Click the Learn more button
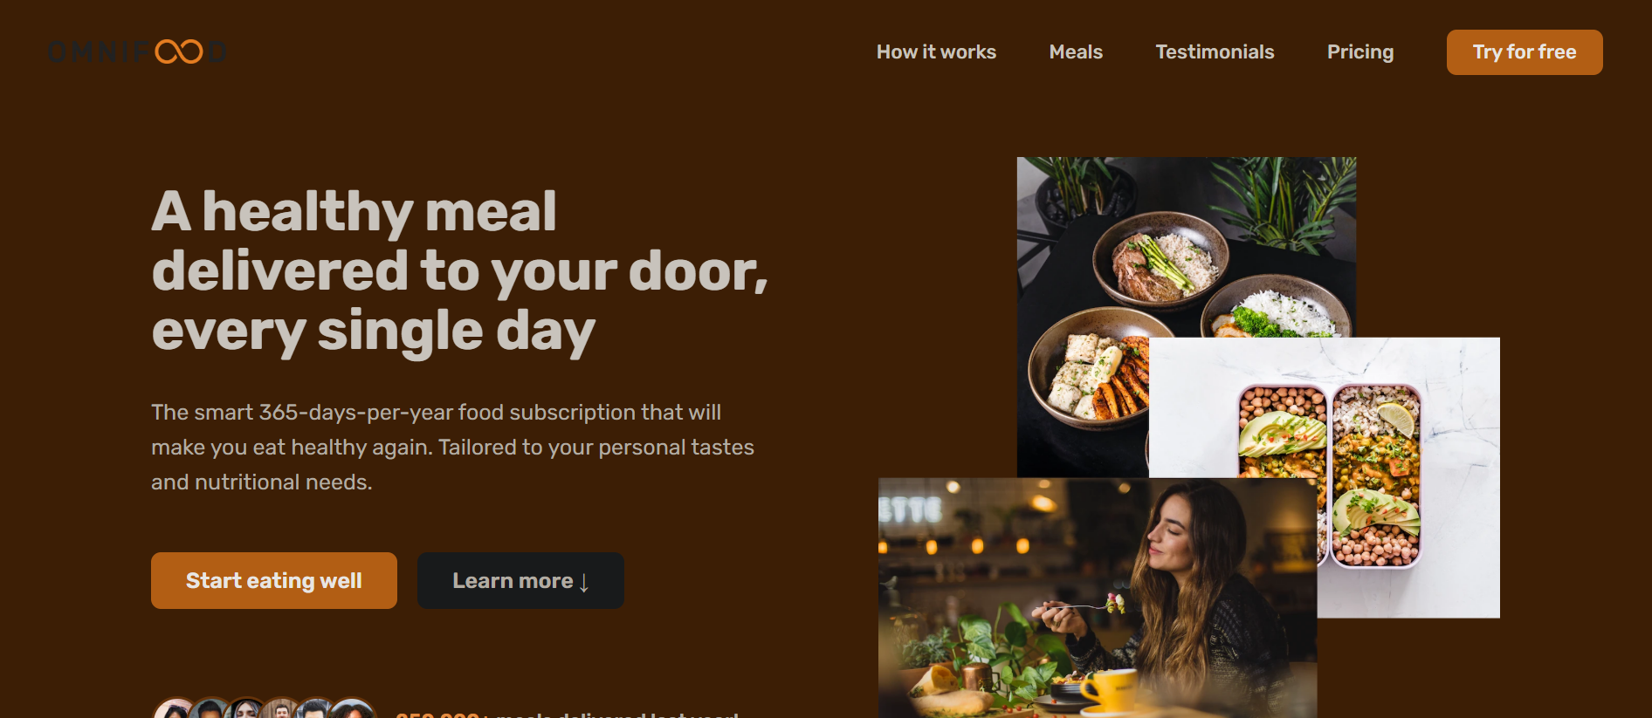Viewport: 1652px width, 718px height. (x=520, y=580)
